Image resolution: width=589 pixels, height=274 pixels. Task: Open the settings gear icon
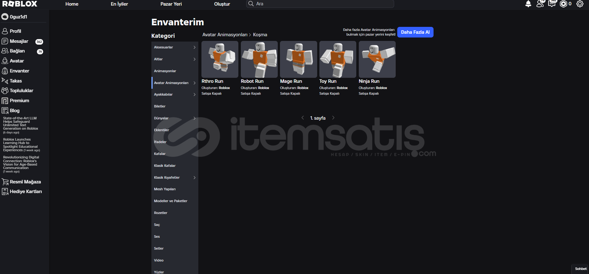pyautogui.click(x=580, y=4)
